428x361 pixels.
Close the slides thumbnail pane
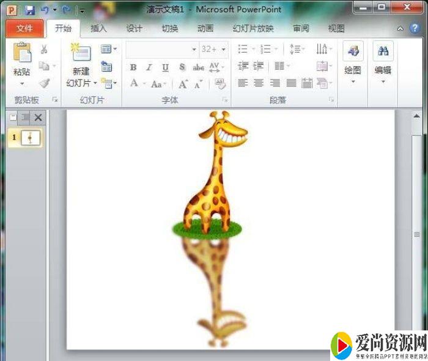(x=38, y=117)
